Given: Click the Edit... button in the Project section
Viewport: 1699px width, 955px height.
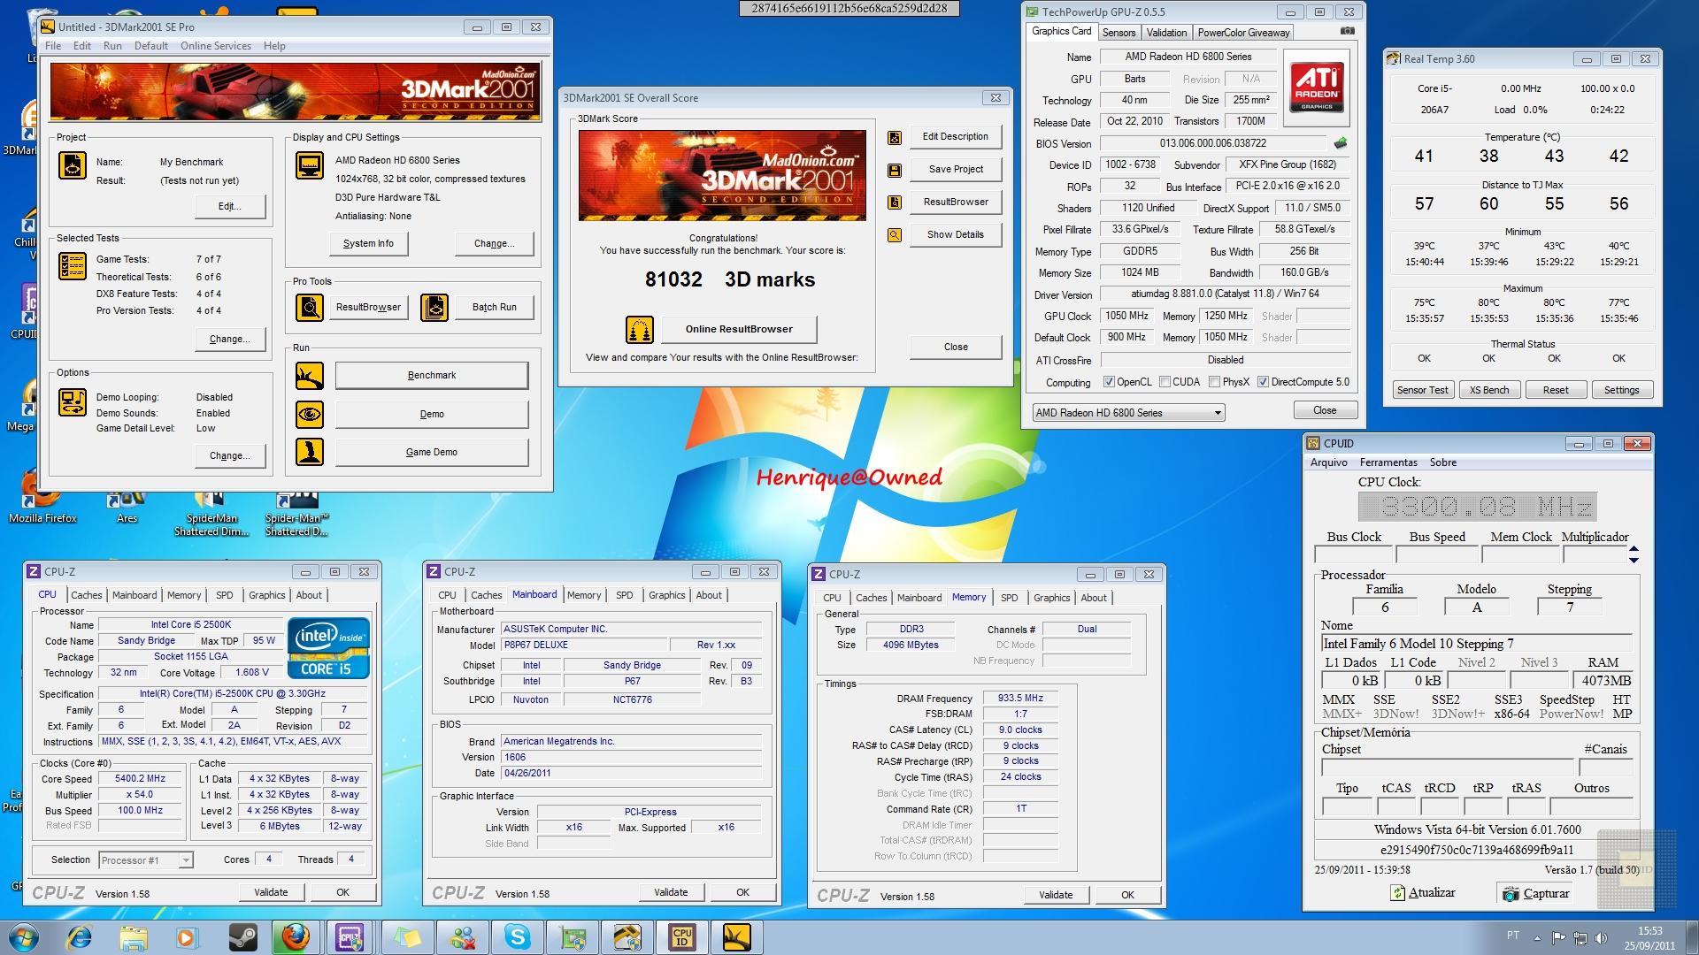Looking at the screenshot, I should coord(229,206).
